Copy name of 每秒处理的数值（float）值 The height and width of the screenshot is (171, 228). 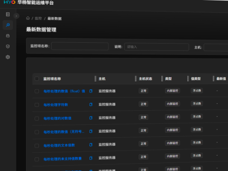click(91, 91)
